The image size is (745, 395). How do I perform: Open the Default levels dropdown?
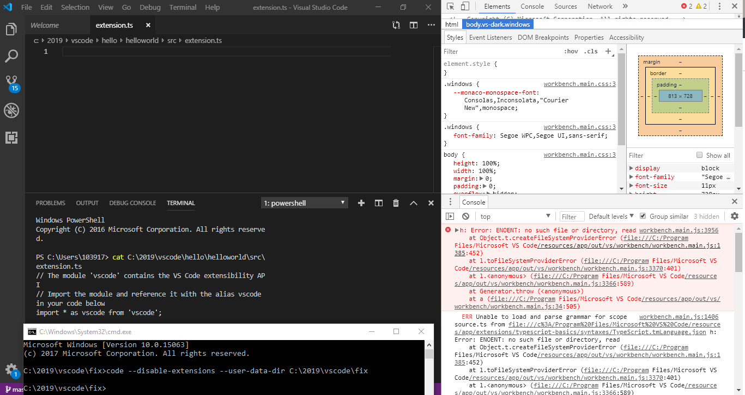(611, 216)
